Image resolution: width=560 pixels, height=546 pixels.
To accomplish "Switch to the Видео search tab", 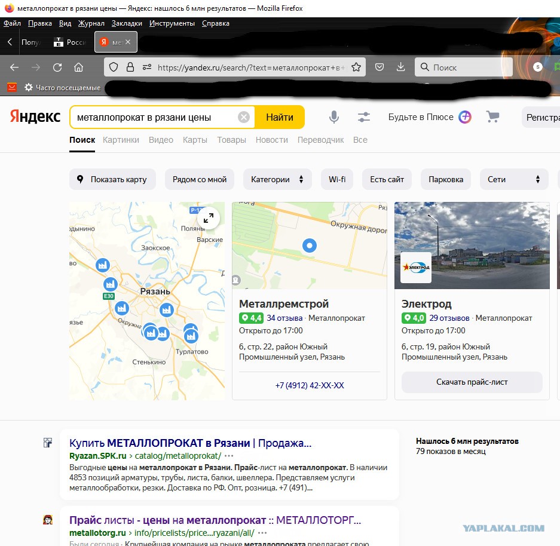I will coord(161,140).
